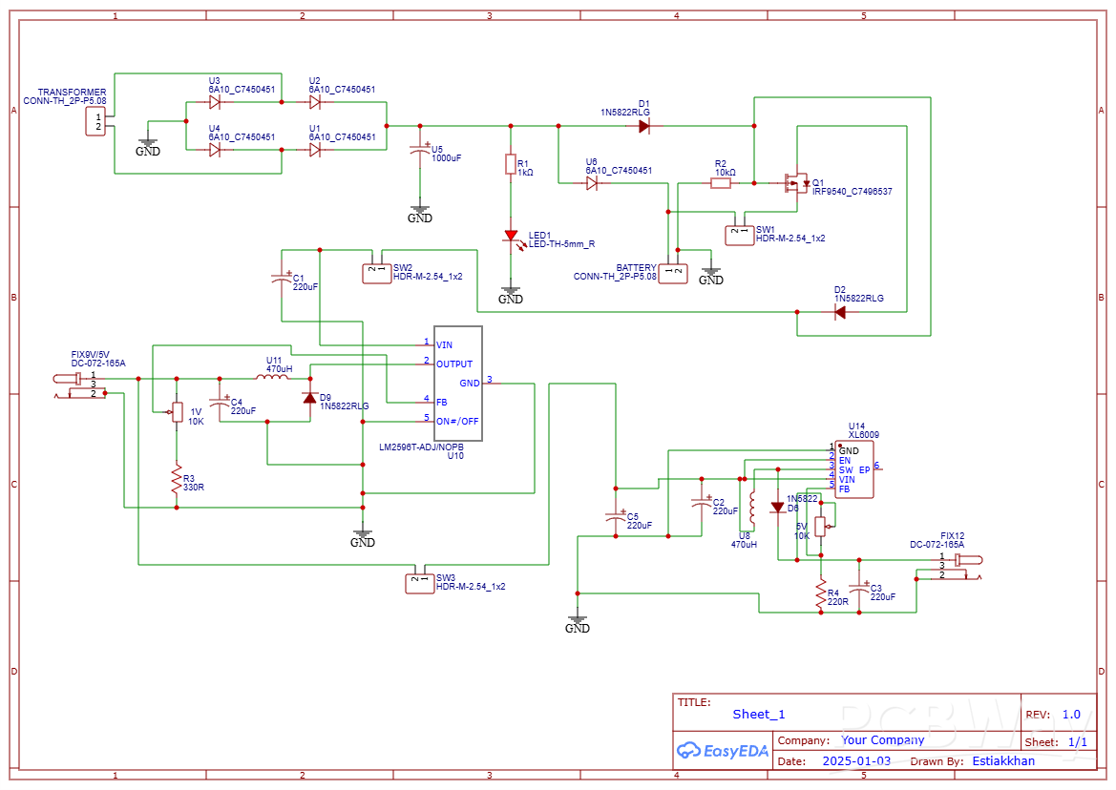
Task: Click the 1V 10K potentiometer symbol
Action: 176,412
